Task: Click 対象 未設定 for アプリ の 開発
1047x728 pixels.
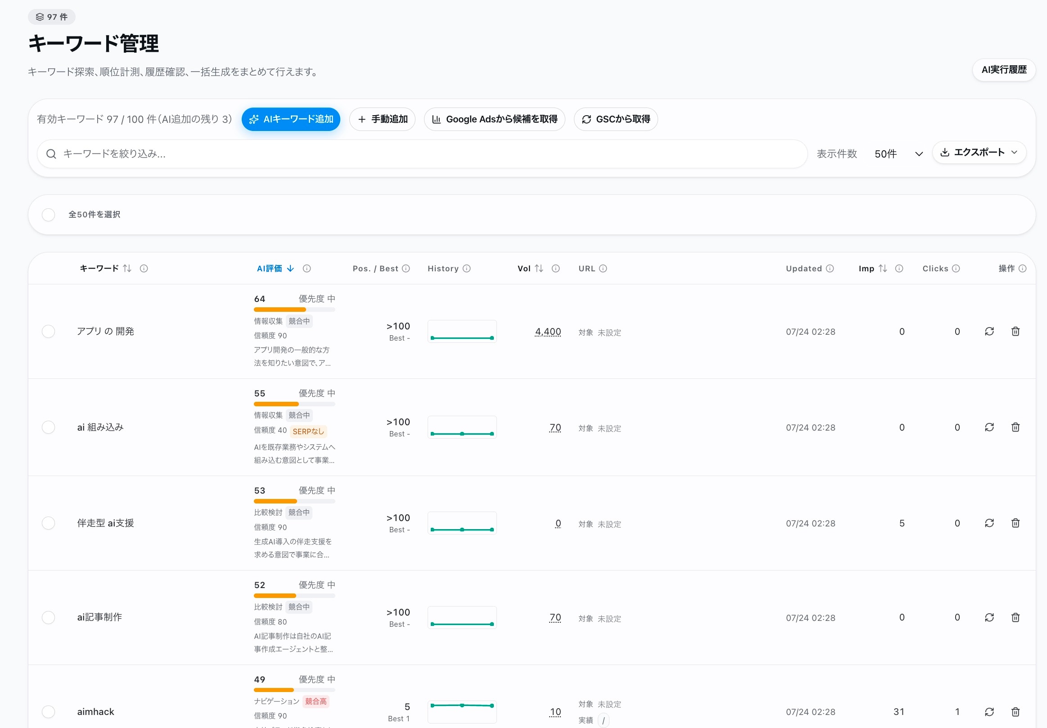Action: point(600,333)
